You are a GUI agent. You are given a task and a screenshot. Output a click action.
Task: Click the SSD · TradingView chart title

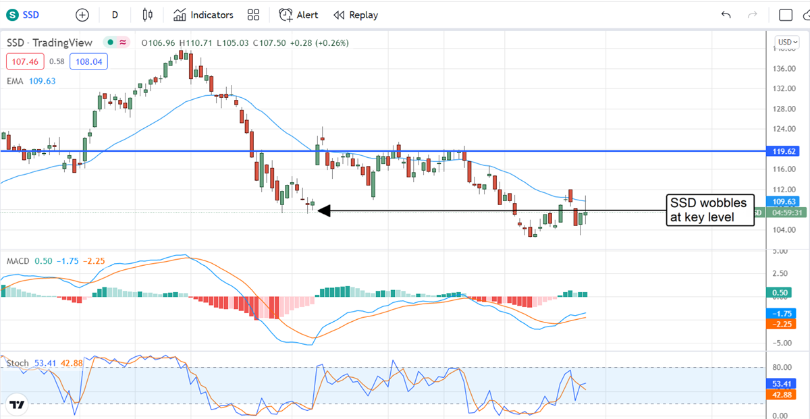tap(49, 43)
